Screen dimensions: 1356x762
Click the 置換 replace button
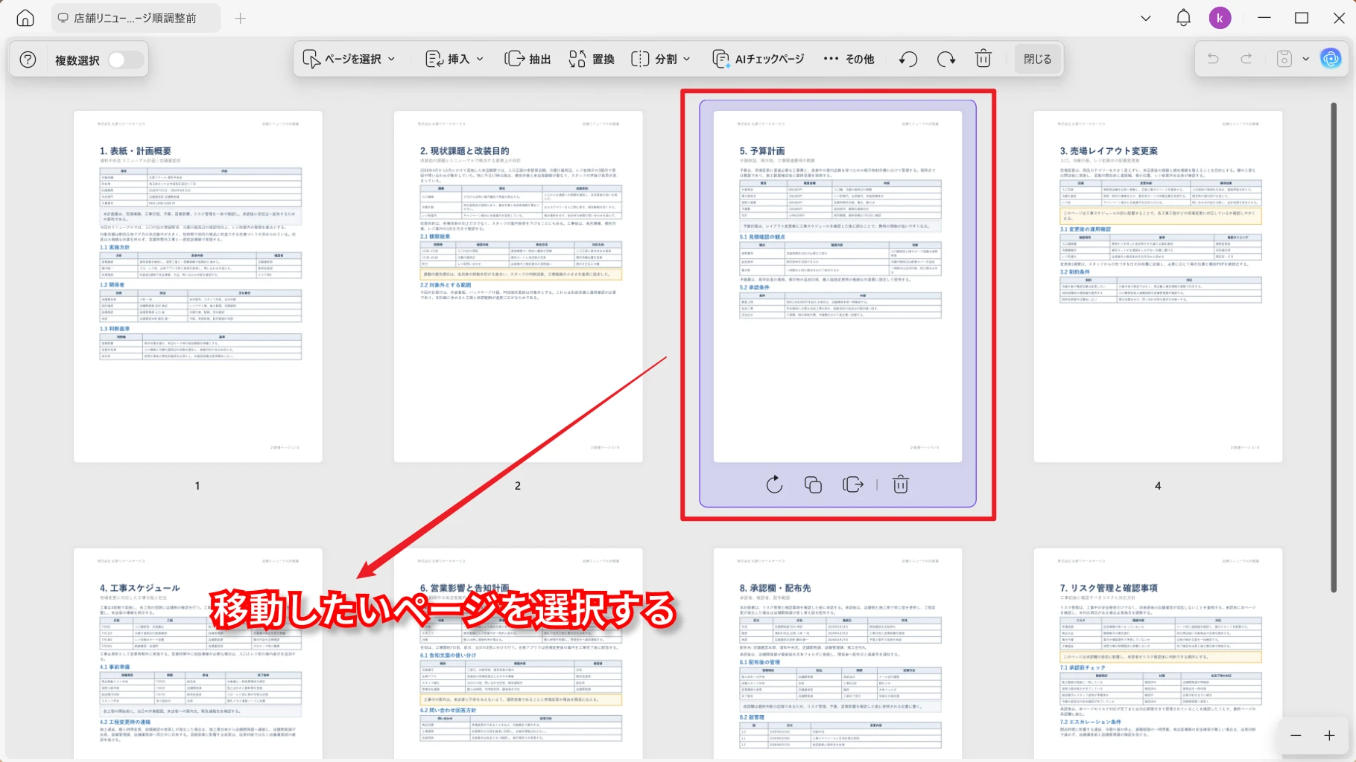(592, 59)
